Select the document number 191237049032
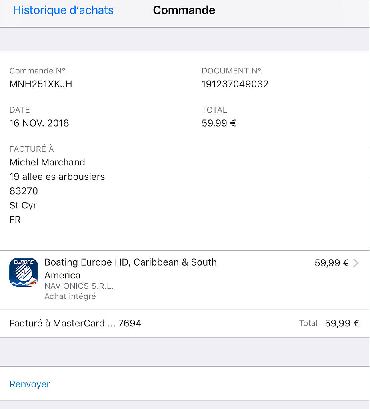The image size is (370, 409). click(235, 84)
